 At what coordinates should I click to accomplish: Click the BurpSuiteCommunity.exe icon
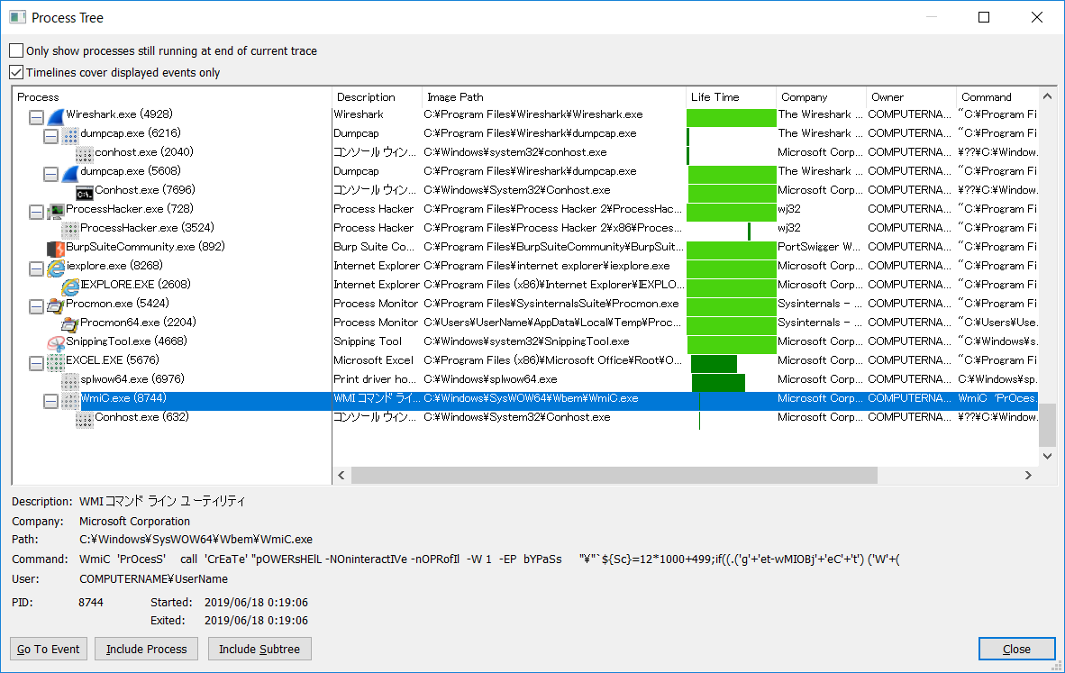coord(56,250)
